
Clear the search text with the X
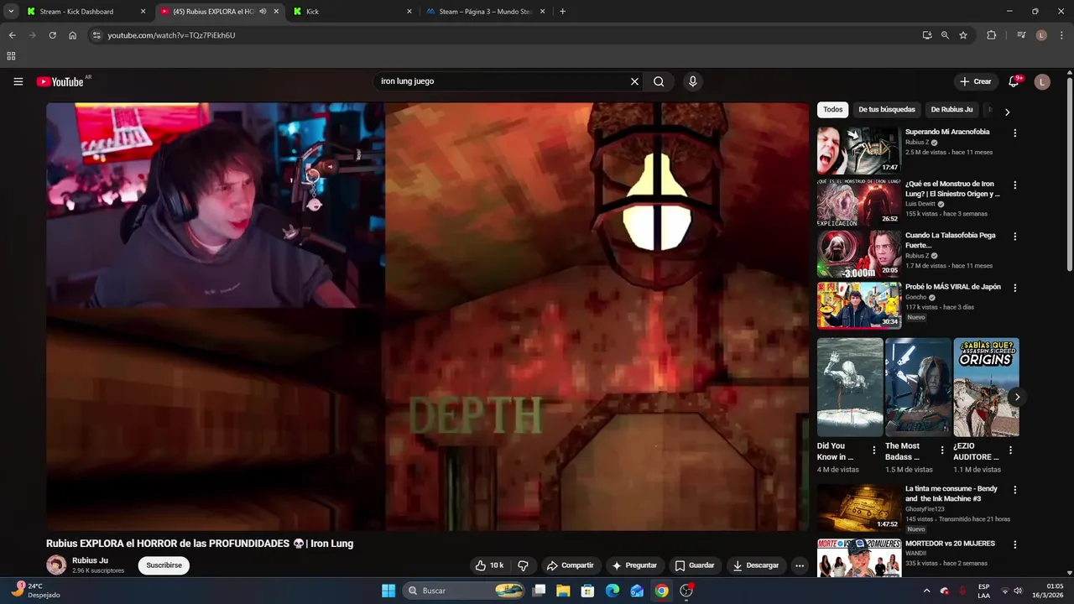[634, 81]
